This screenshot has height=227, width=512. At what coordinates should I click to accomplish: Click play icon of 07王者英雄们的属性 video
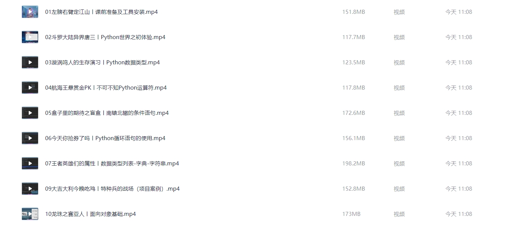coord(30,163)
